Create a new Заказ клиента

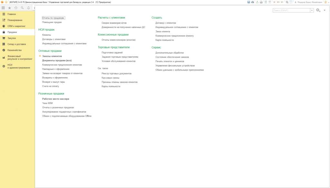[163, 31]
